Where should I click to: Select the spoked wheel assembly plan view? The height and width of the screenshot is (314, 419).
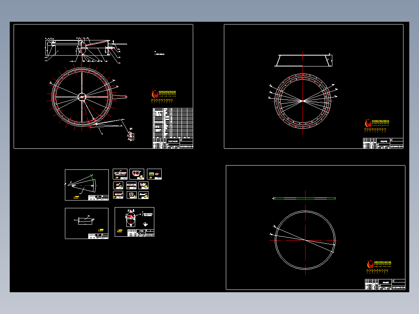[x=82, y=97]
